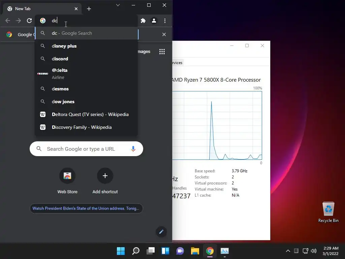Reload the page in Chrome
The height and width of the screenshot is (259, 345).
(29, 21)
